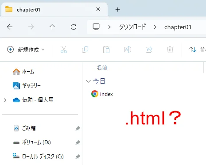Add a new tab with plus button

[x=117, y=10]
